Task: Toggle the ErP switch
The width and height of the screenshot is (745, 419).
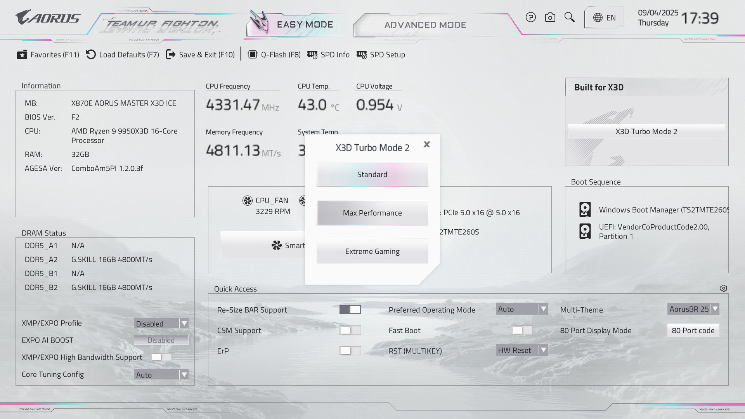Action: [x=350, y=351]
